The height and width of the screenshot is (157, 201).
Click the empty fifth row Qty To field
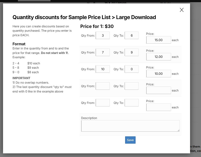(x=132, y=103)
